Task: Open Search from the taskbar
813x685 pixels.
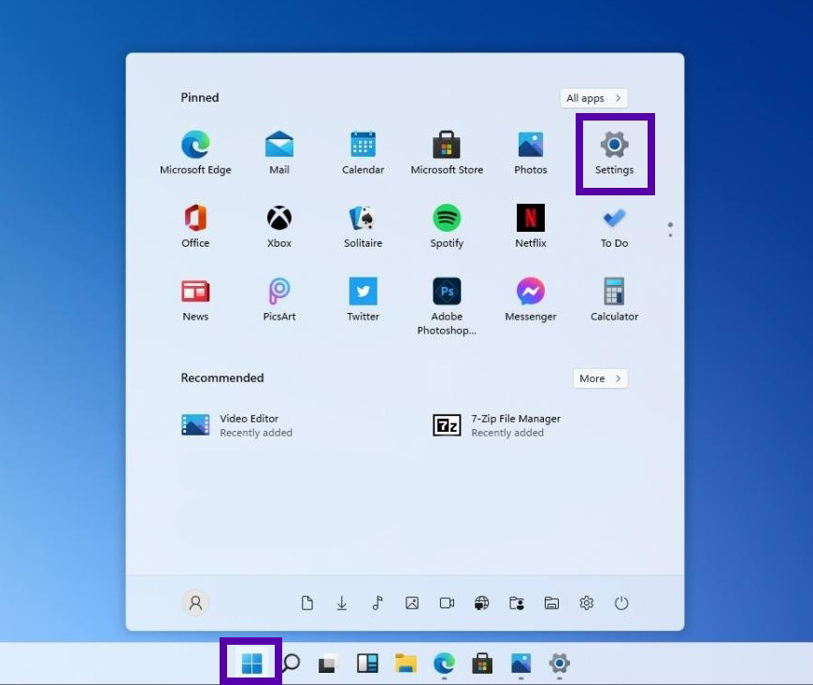Action: (x=291, y=664)
